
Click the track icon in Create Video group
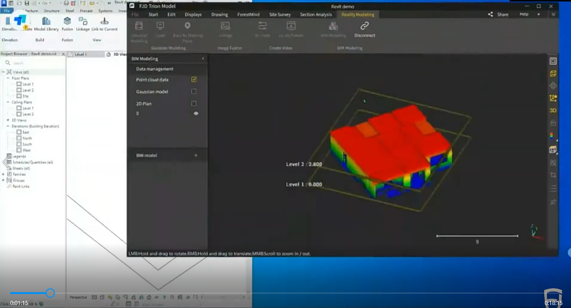(262, 26)
